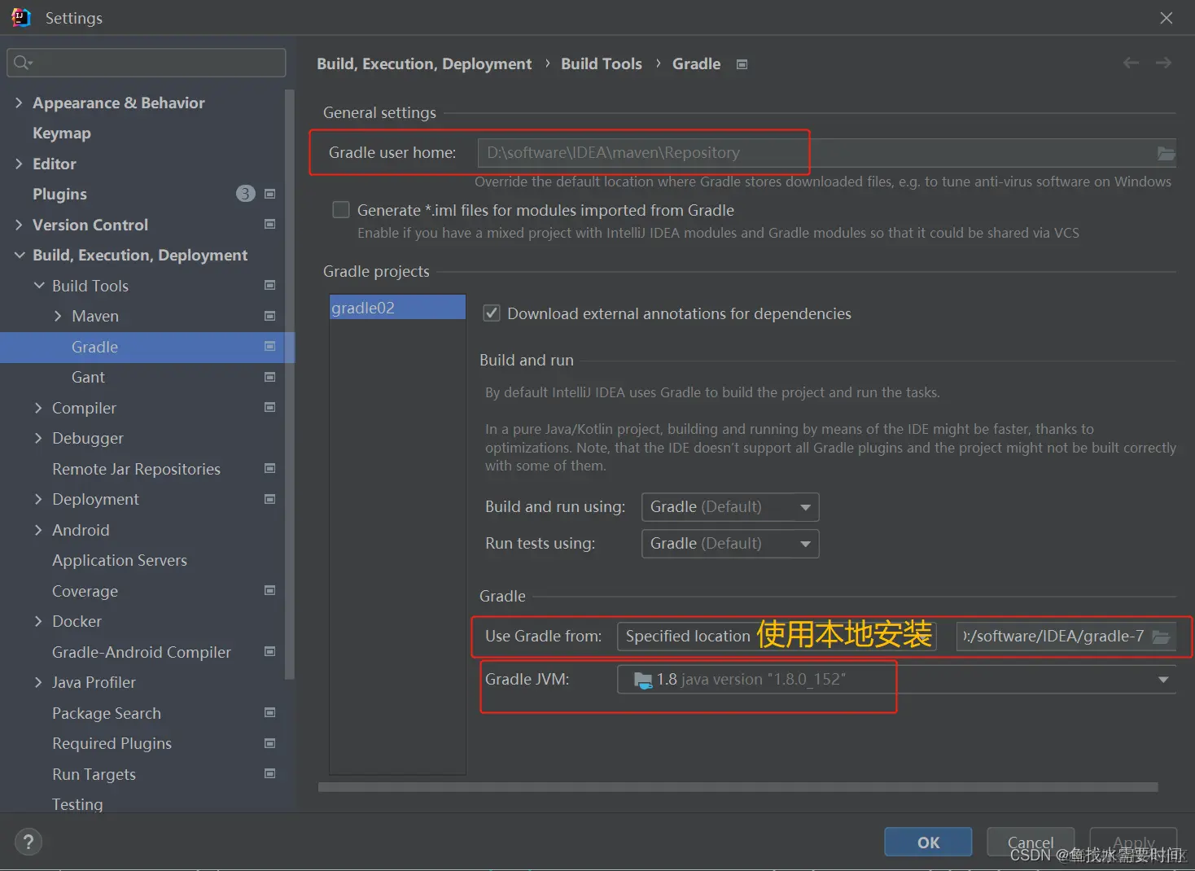
Task: Click the project icon on Maven row
Action: click(x=270, y=316)
